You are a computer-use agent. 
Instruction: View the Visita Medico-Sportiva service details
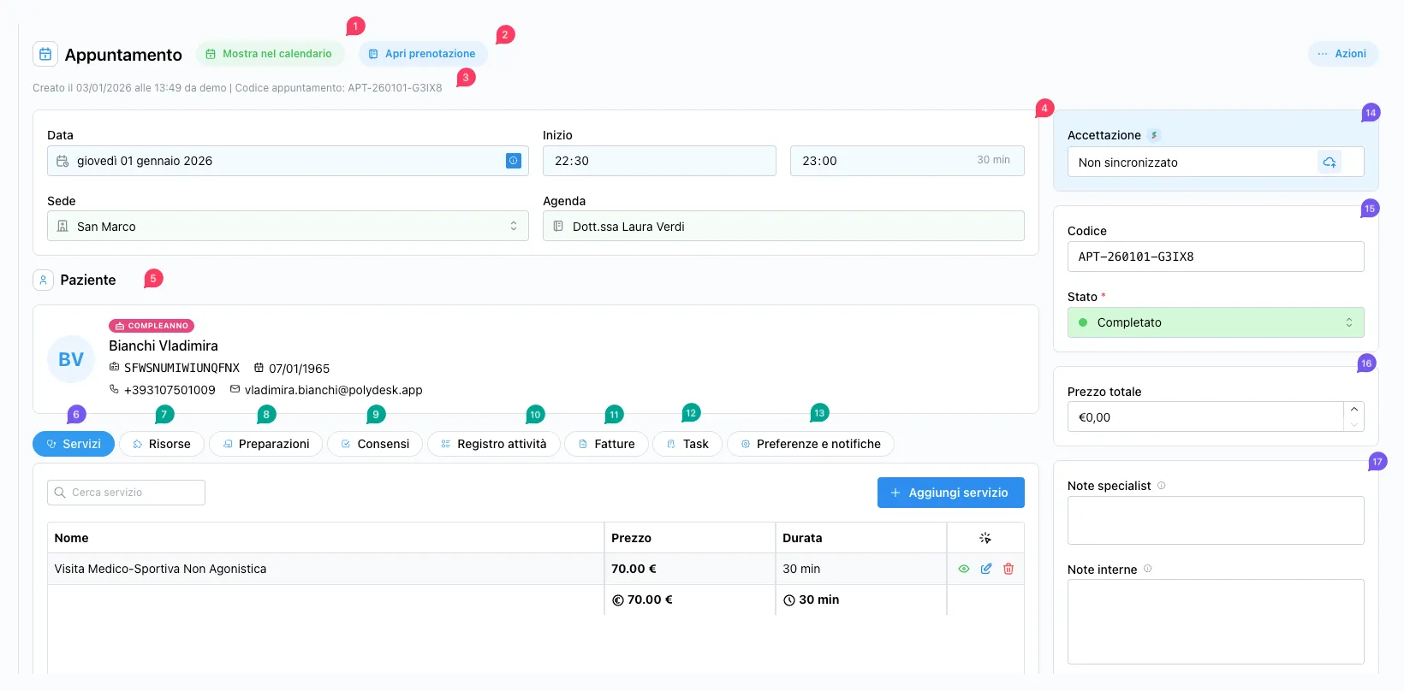[x=963, y=569]
